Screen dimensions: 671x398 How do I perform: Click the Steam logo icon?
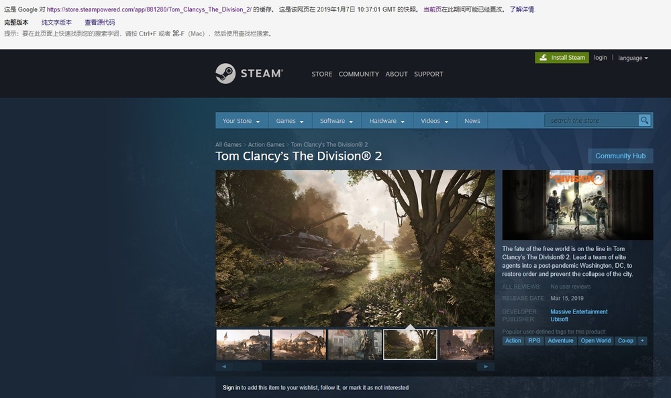tap(225, 73)
